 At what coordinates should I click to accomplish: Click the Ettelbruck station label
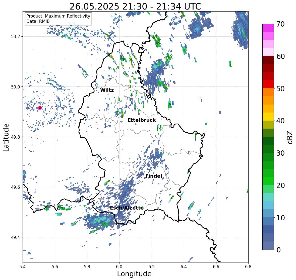(142, 120)
